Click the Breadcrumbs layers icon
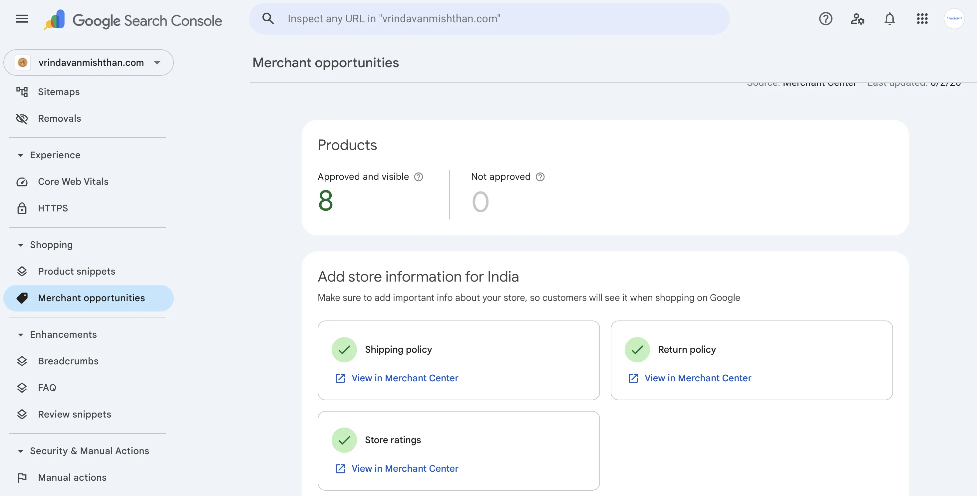This screenshot has width=977, height=496. [x=22, y=361]
